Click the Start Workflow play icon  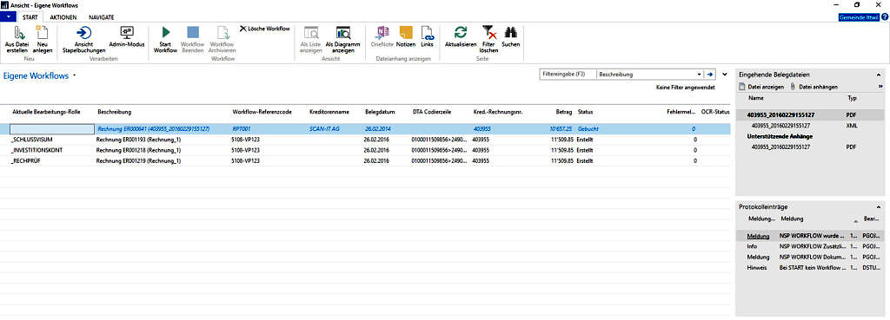pos(165,33)
